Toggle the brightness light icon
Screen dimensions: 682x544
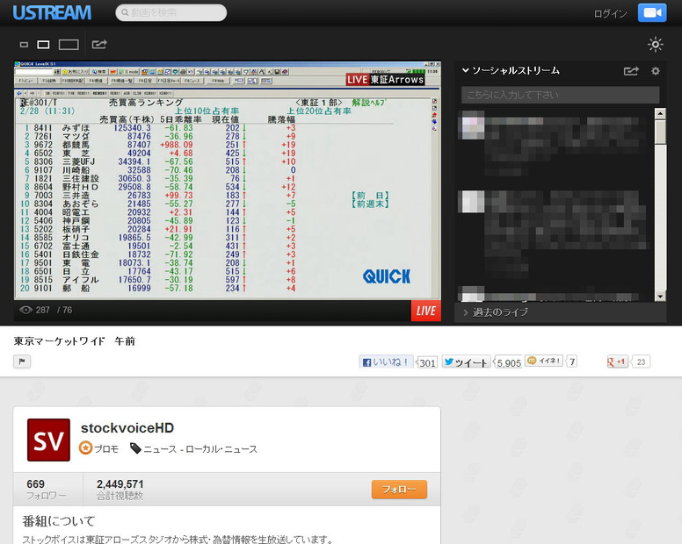[x=656, y=44]
